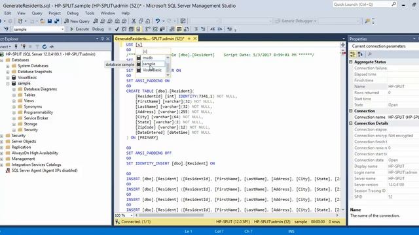Screen dimensions: 419x235
Task: Expand the Tables folder under sample
Action: (x=14, y=95)
